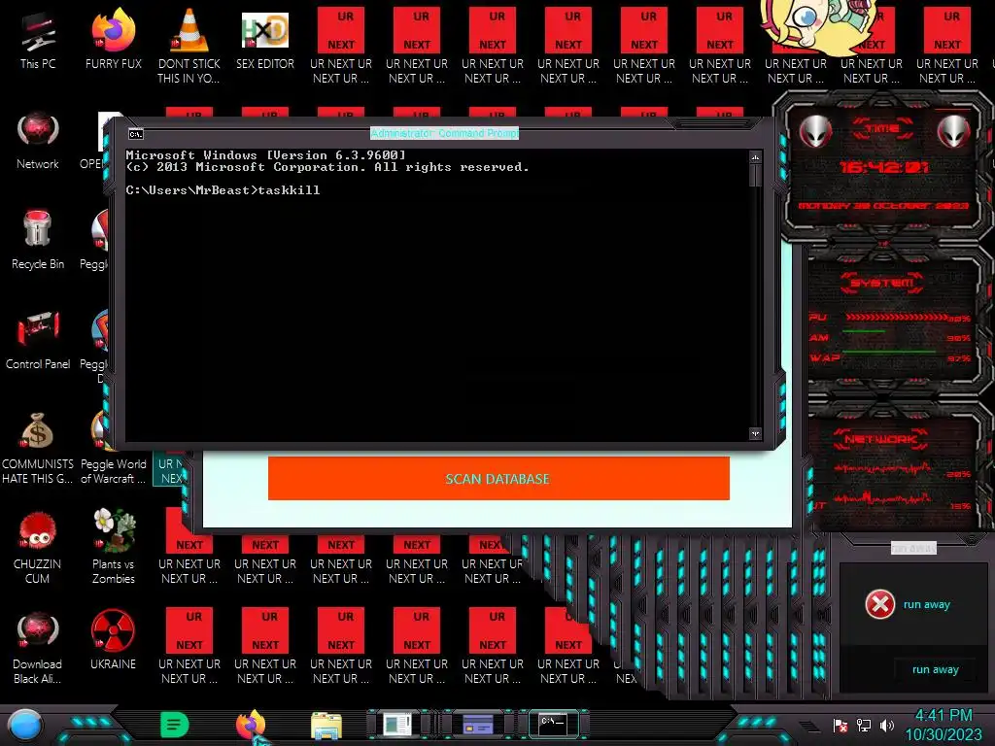Click the red error icon in the run away dialog
The image size is (995, 746).
[880, 604]
